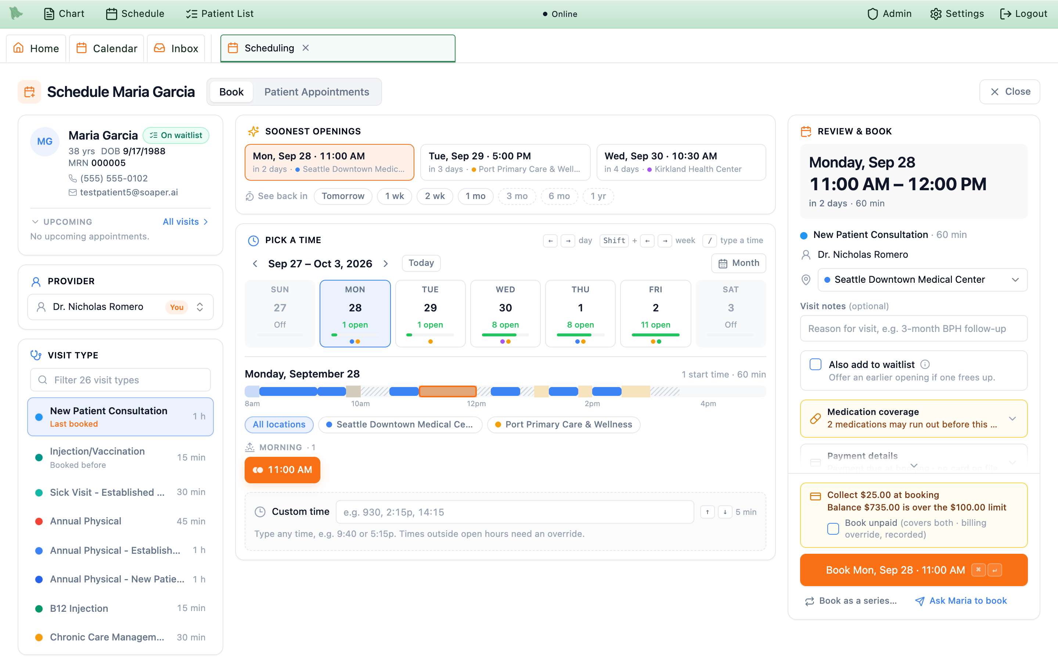Click the orange selected block on day timeline
The image size is (1058, 661).
pos(448,391)
